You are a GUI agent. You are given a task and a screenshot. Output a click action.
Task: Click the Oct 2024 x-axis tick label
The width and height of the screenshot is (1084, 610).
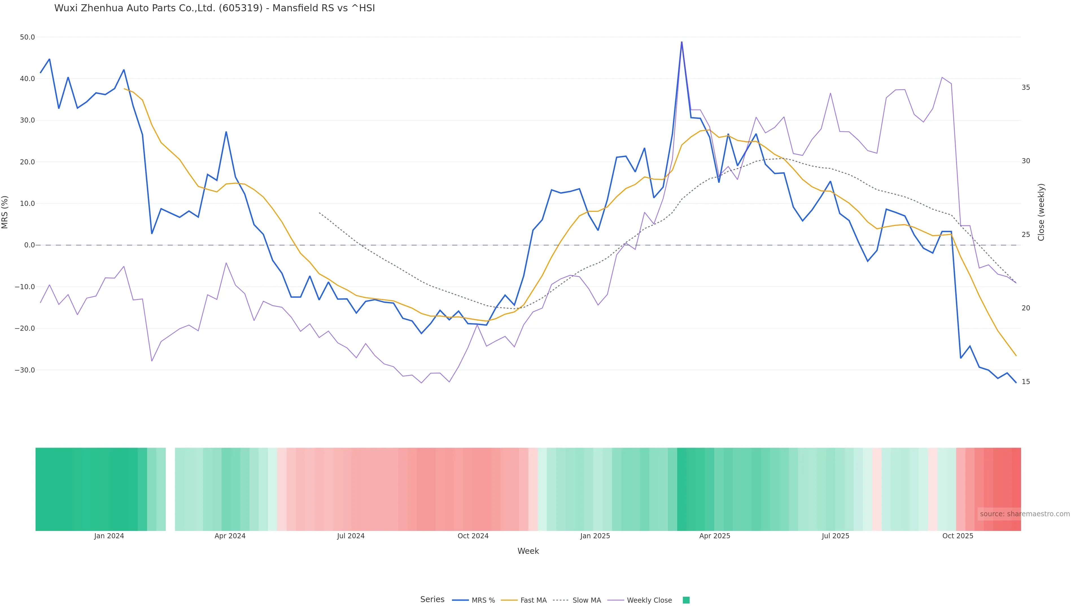(x=473, y=536)
